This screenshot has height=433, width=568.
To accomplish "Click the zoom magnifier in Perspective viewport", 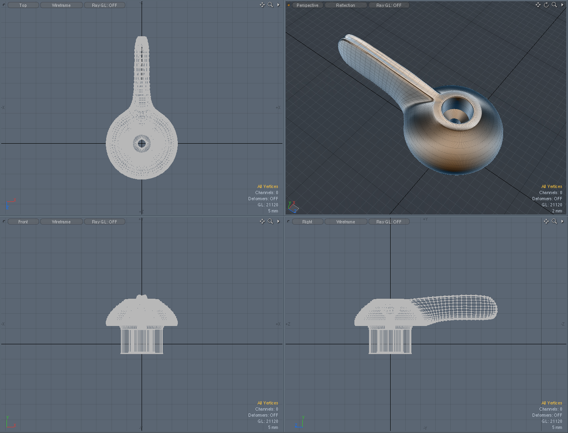I will click(x=554, y=5).
